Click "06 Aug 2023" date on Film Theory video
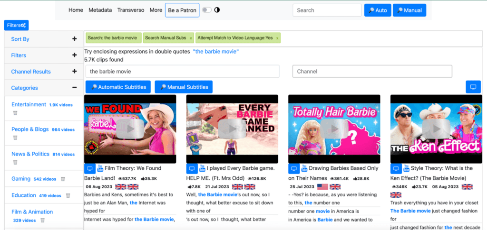The image size is (487, 230). (99, 187)
